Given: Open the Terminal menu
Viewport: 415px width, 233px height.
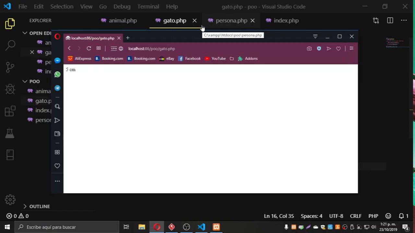Looking at the screenshot, I should coord(148,6).
